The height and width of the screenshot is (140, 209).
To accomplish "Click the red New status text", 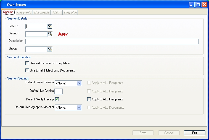I will (63, 34).
